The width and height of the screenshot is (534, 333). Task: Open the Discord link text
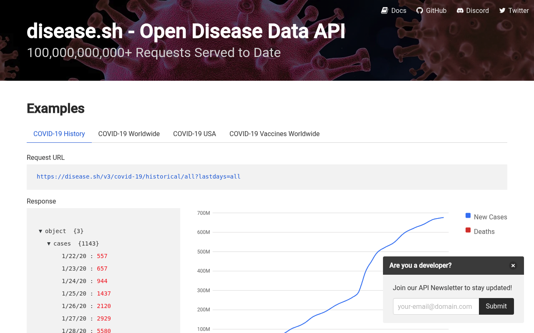(478, 10)
